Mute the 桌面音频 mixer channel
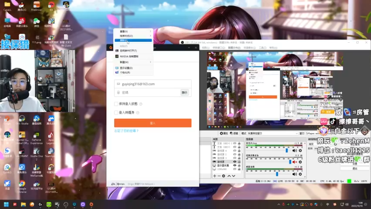 [294, 174]
